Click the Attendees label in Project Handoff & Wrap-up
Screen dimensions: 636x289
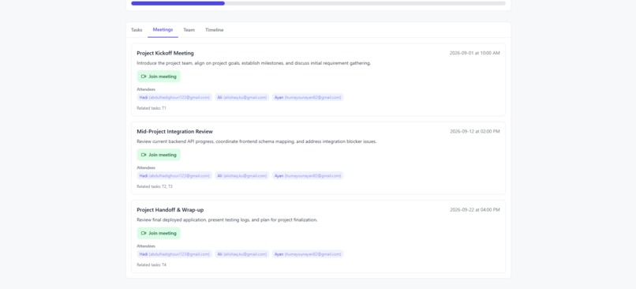[x=146, y=246]
